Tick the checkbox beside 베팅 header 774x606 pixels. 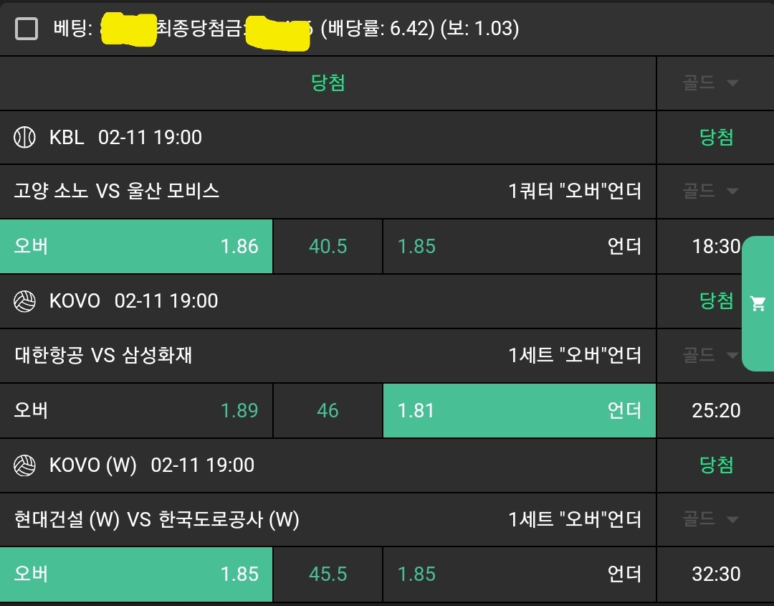[27, 29]
